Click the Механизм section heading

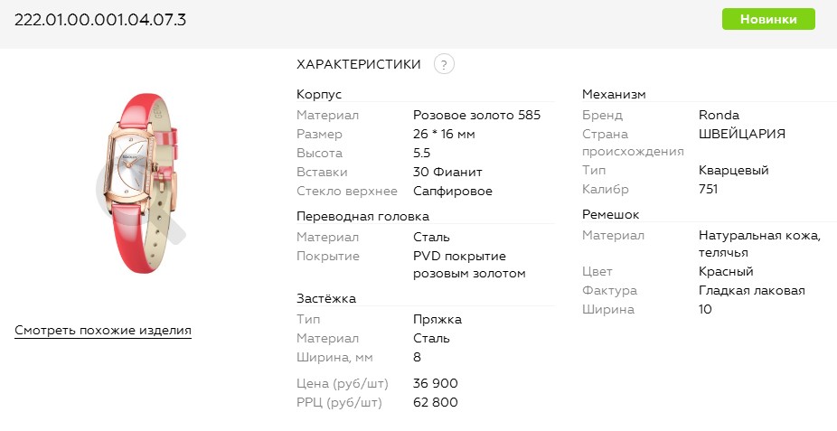pos(614,94)
